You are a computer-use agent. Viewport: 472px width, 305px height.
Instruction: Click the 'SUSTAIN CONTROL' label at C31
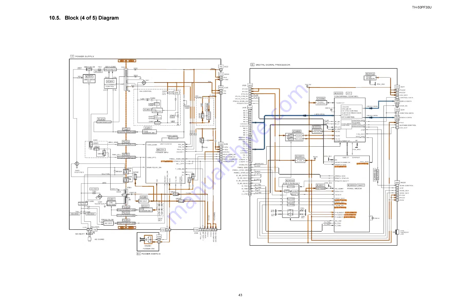point(408,125)
